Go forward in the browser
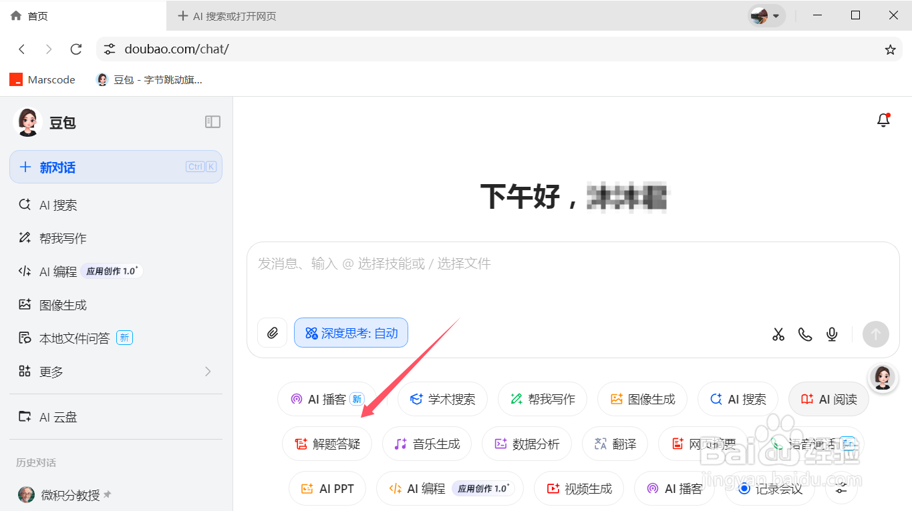 click(x=49, y=49)
